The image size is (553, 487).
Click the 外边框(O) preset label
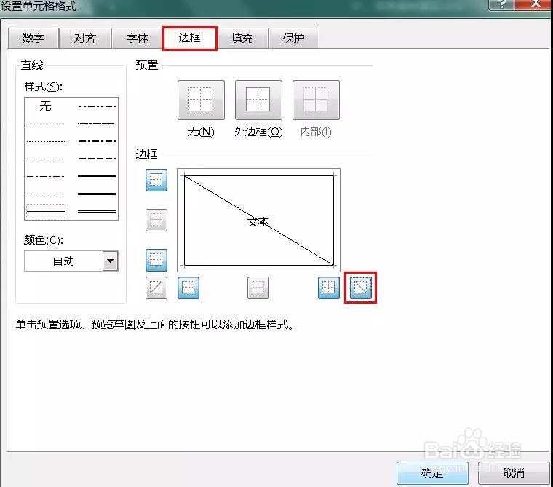click(x=258, y=132)
